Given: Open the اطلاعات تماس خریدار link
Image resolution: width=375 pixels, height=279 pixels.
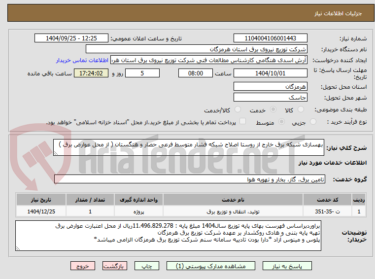Looking at the screenshot, I should point(82,60).
